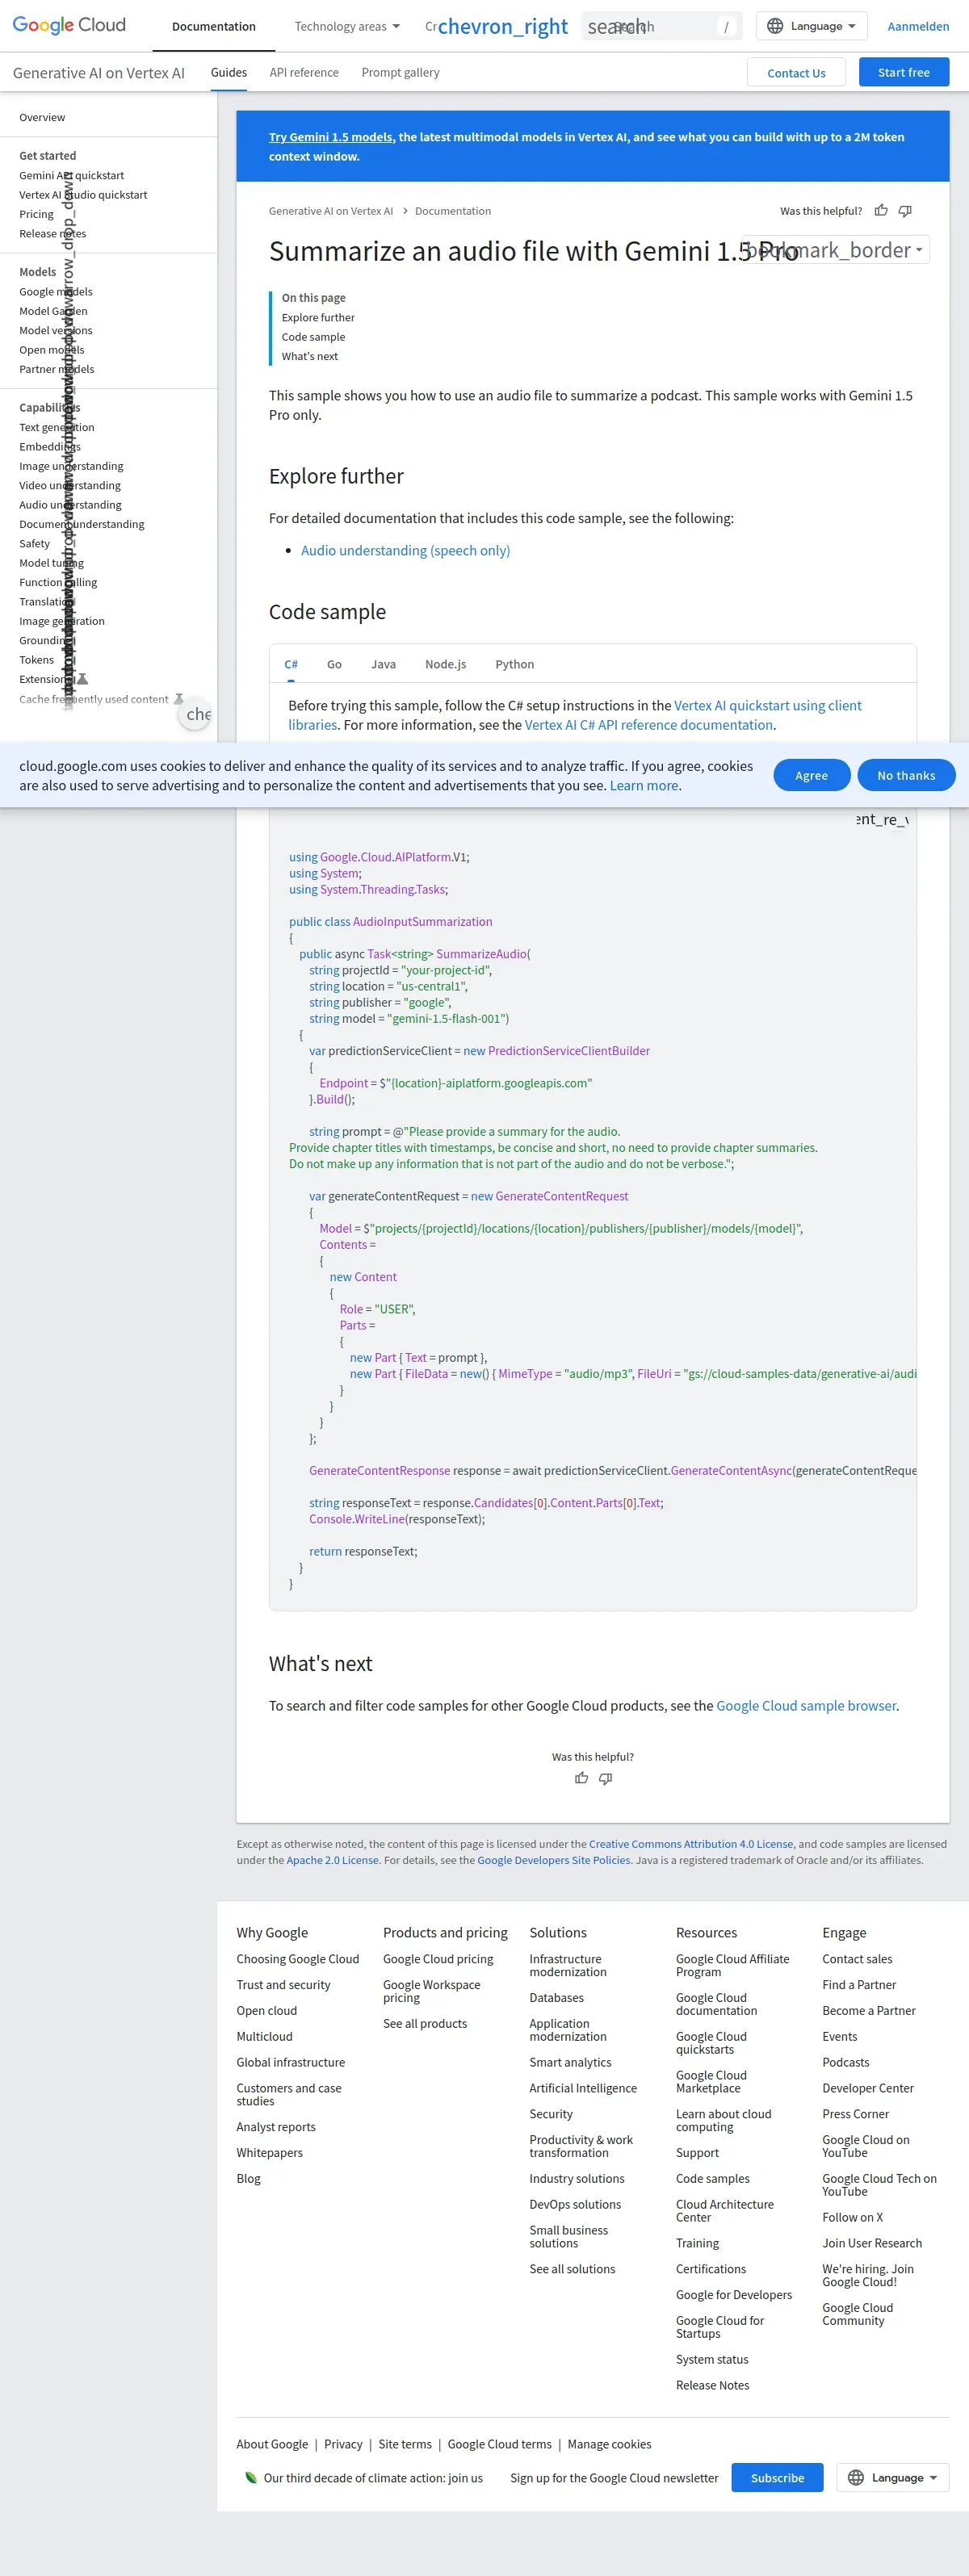Open Vertex AI Studio quickstart in sidebar
This screenshot has height=2576, width=969.
pyautogui.click(x=83, y=195)
